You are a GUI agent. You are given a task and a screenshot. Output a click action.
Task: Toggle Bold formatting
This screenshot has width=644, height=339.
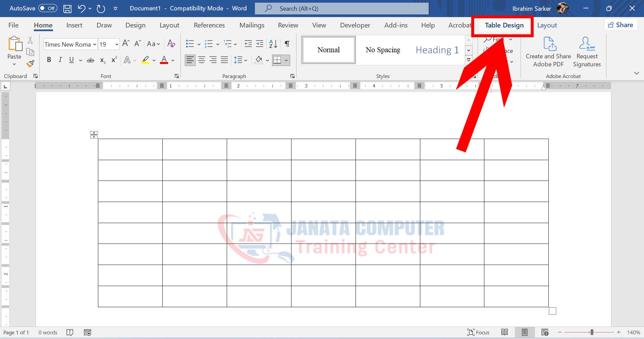click(x=49, y=60)
